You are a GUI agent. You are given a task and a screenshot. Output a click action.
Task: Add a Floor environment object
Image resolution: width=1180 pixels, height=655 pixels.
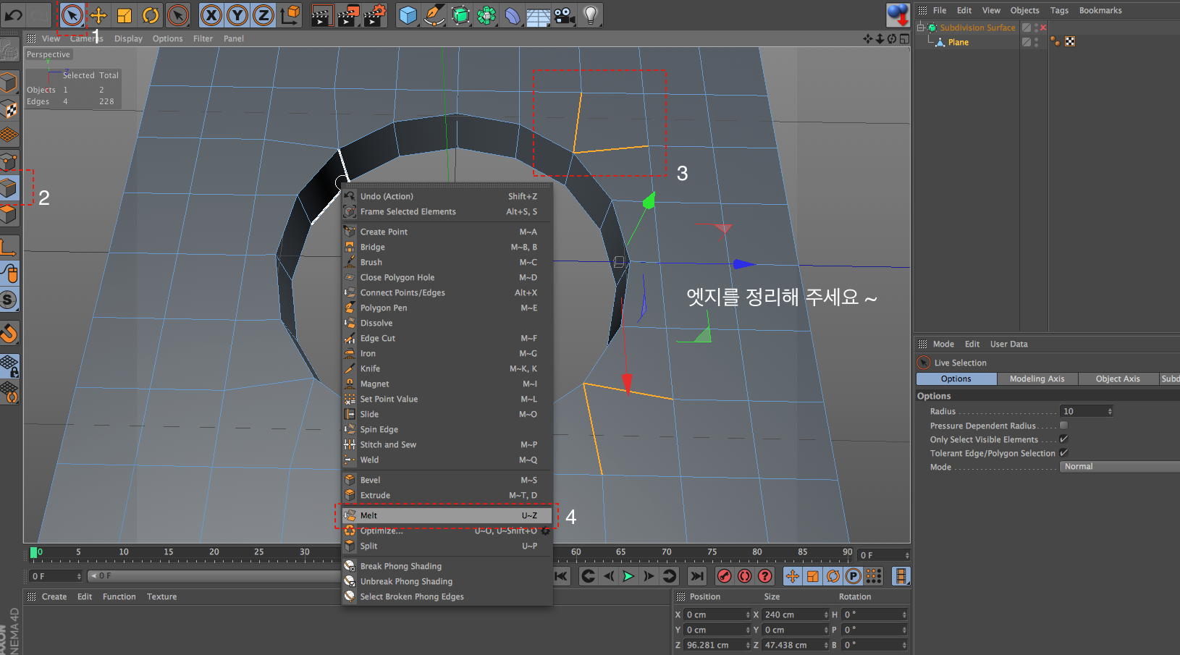click(539, 14)
